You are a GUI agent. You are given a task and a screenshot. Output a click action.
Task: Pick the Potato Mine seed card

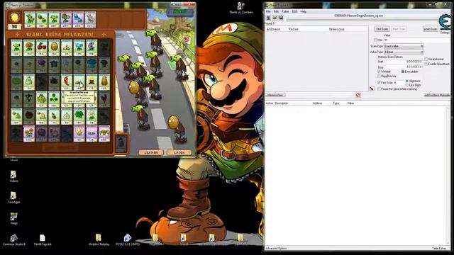(x=67, y=47)
